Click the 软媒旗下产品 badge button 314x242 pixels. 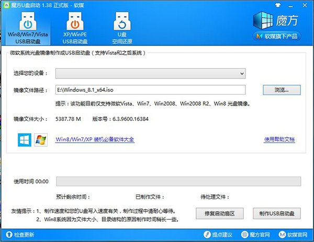point(282,36)
